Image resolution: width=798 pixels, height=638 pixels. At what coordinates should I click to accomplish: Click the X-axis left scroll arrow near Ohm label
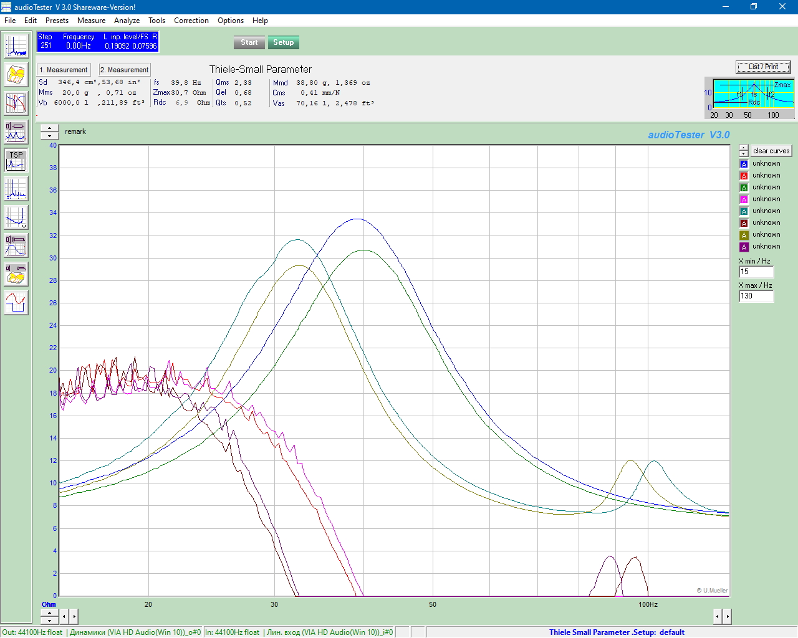click(64, 616)
